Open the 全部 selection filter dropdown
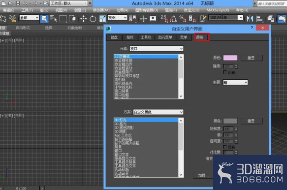 click(29, 18)
